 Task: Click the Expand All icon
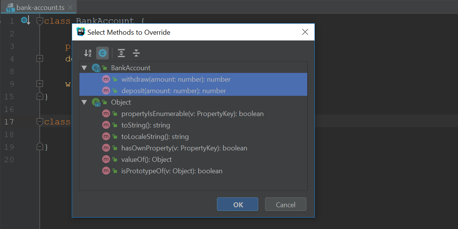point(121,53)
